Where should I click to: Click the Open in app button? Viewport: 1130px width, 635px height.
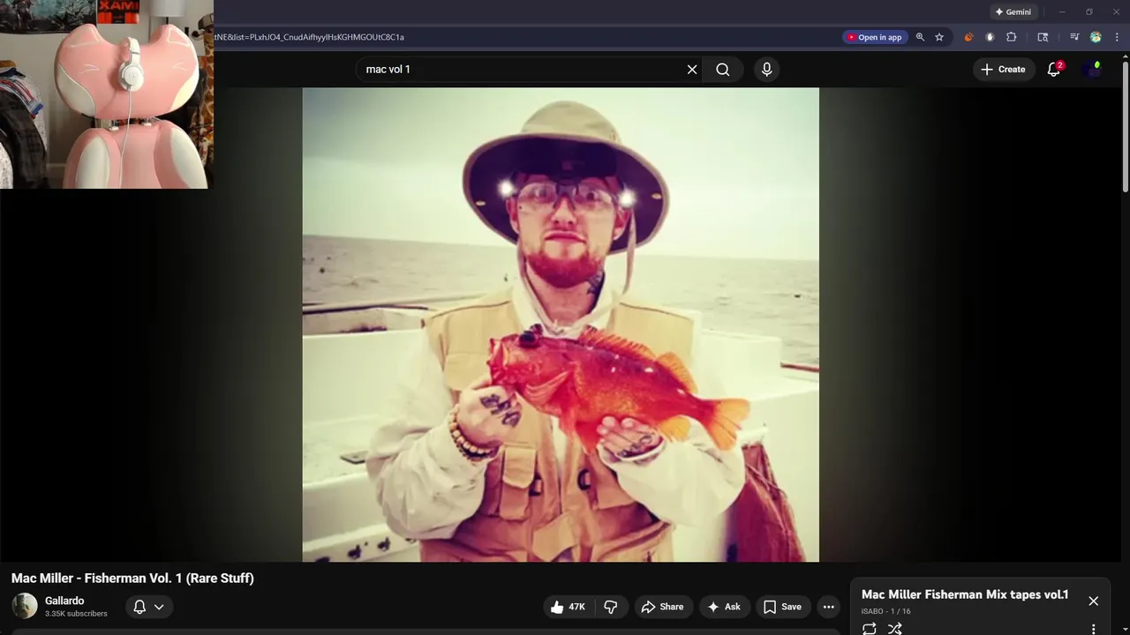(x=874, y=37)
